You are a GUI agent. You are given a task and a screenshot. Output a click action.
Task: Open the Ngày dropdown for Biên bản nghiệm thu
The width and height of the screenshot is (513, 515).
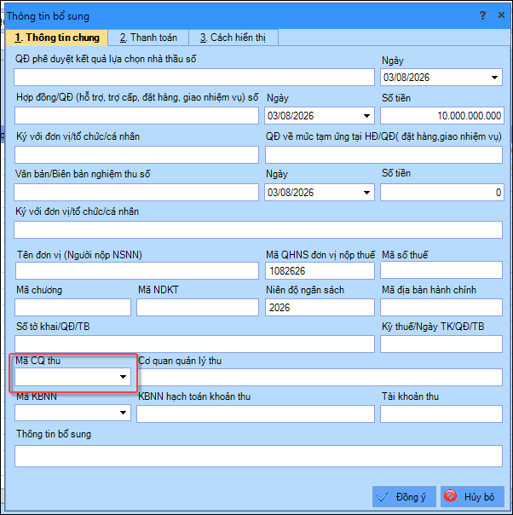pos(366,193)
